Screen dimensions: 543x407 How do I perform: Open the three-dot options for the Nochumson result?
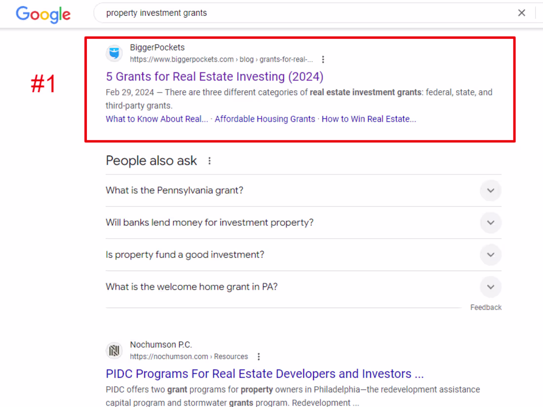click(x=259, y=356)
